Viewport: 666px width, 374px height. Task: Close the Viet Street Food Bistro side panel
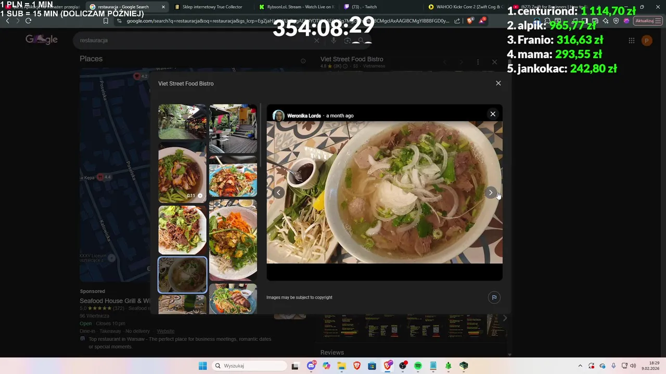(494, 62)
